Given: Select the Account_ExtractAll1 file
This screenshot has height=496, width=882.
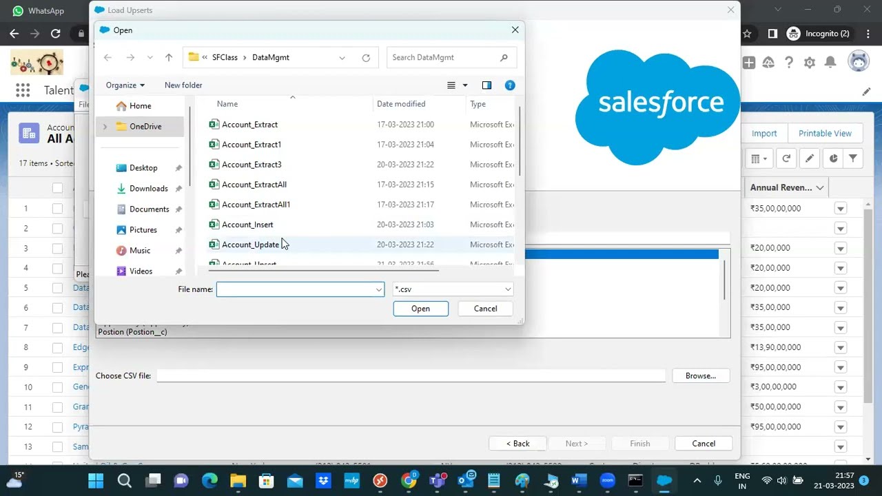Looking at the screenshot, I should 256,205.
